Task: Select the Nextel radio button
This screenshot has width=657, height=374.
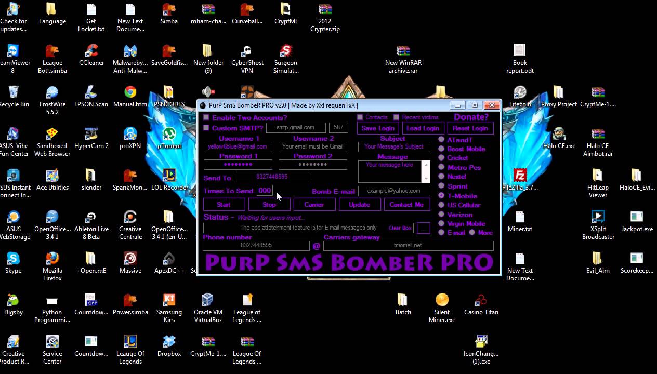Action: pyautogui.click(x=441, y=176)
